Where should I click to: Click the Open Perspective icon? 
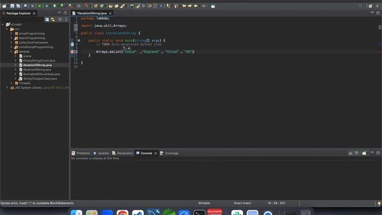pos(370,6)
